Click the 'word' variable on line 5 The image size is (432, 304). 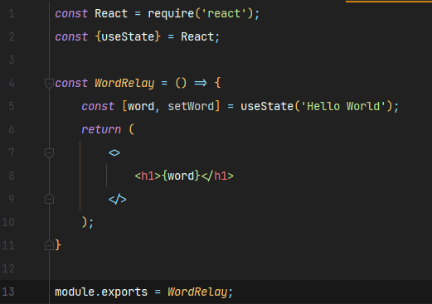click(141, 107)
